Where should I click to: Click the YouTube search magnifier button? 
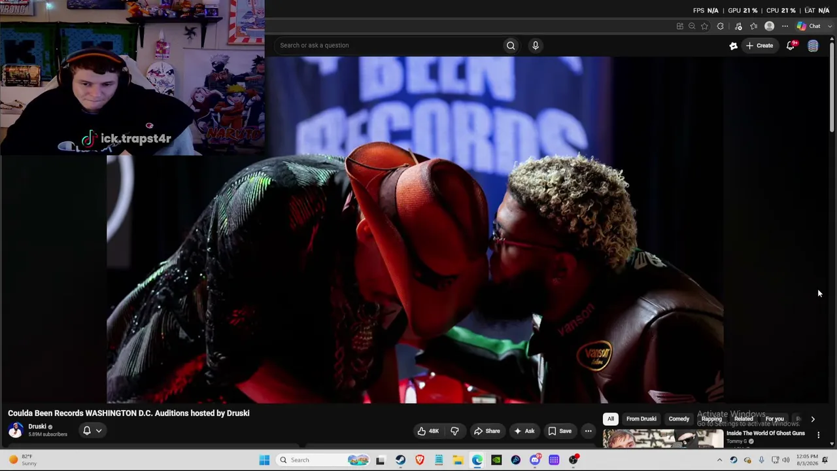click(511, 45)
